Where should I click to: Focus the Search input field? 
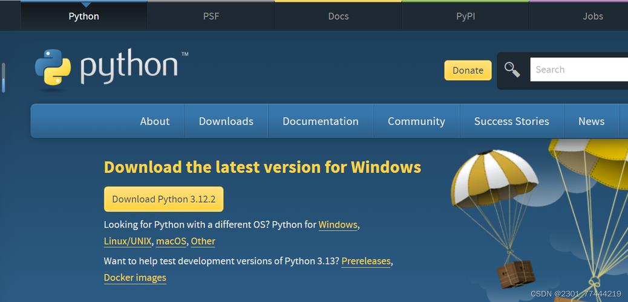[579, 69]
